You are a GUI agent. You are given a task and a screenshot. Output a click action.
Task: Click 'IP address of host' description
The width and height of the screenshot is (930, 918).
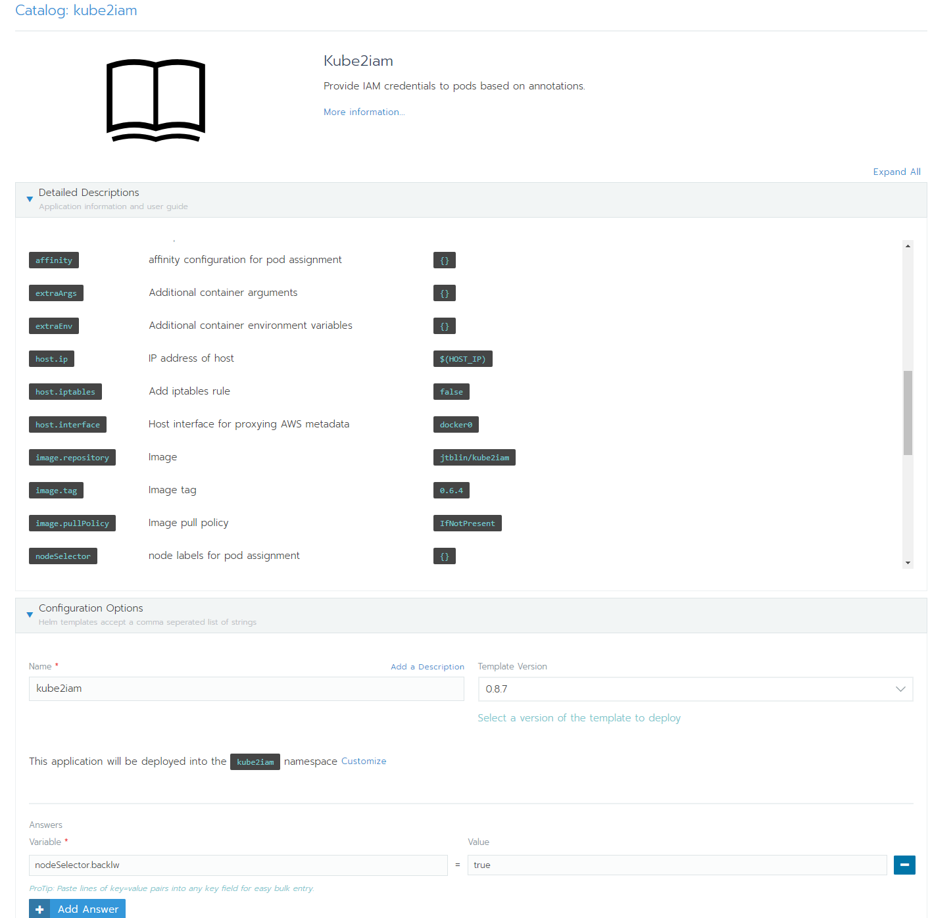coord(191,358)
